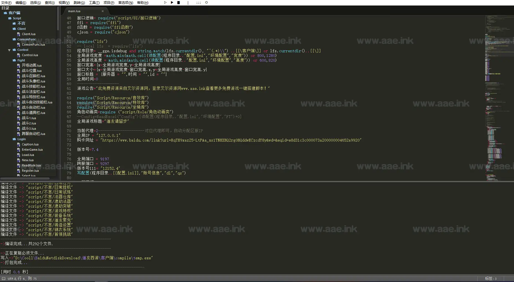Open 战斗2.lua in the tree
This screenshot has width=514, height=282.
pyautogui.click(x=29, y=123)
